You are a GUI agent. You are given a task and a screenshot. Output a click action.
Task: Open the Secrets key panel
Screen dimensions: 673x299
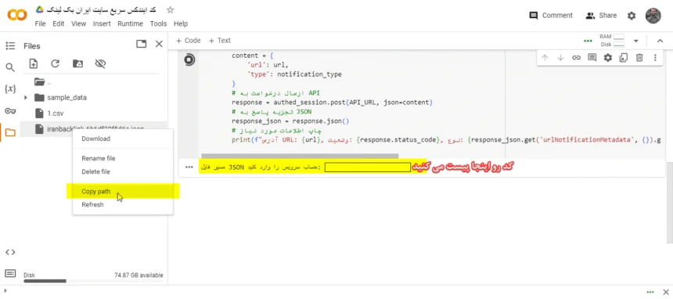[10, 111]
